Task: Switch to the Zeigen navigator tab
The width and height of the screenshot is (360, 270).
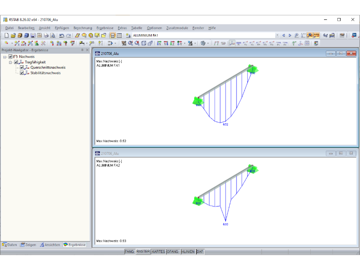Action: tap(28, 245)
